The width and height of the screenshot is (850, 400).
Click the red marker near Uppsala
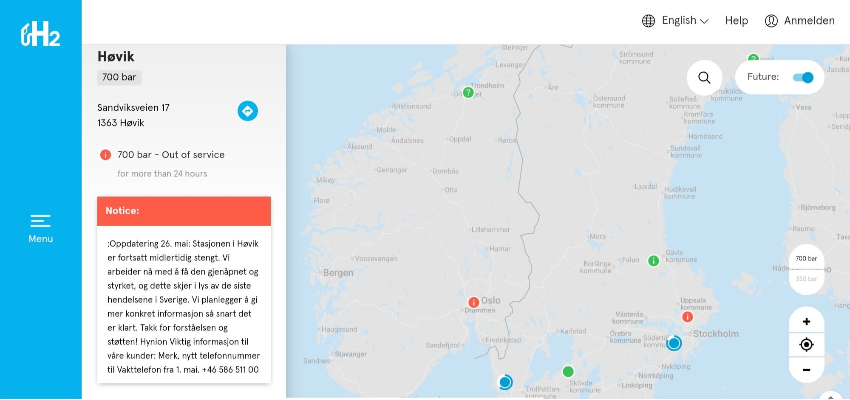(687, 316)
